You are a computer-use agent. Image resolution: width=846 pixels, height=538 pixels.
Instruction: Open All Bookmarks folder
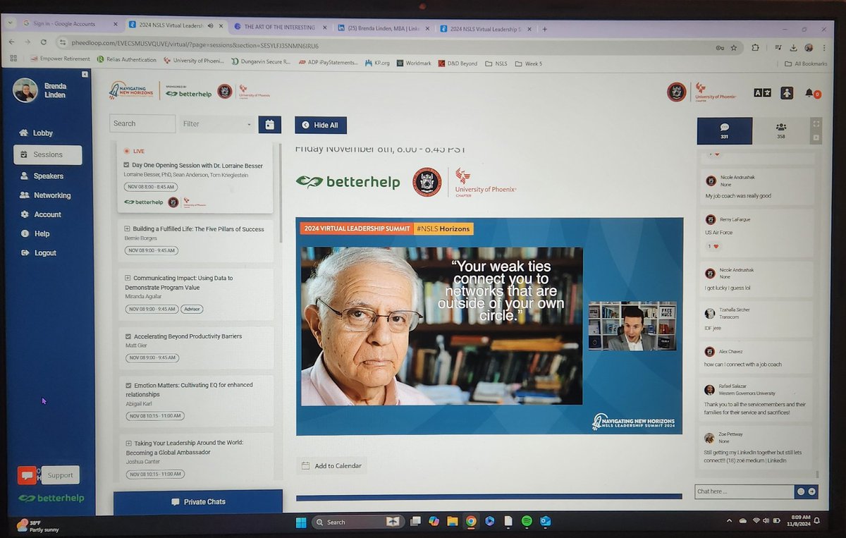pyautogui.click(x=807, y=64)
